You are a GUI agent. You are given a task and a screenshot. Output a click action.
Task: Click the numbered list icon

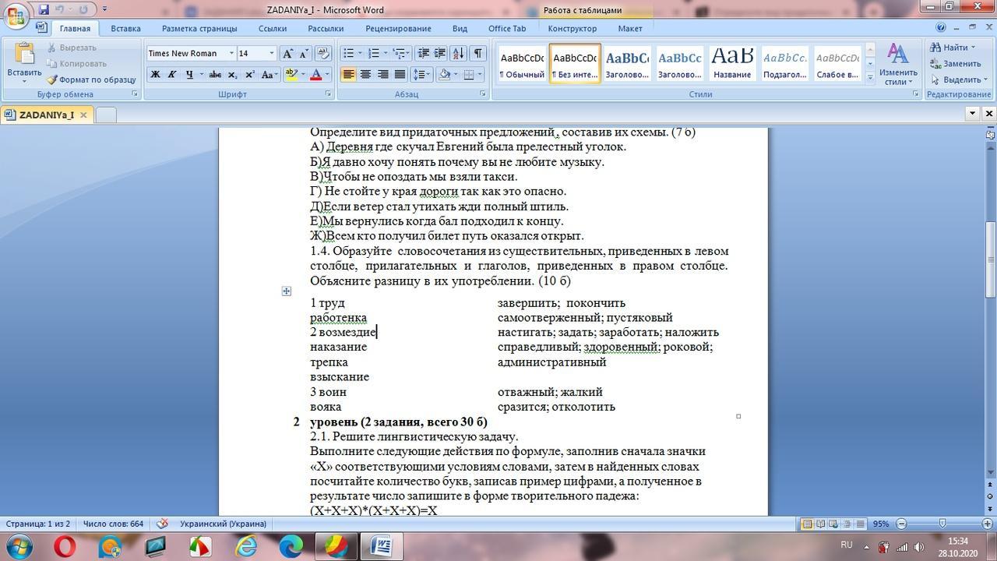[374, 53]
